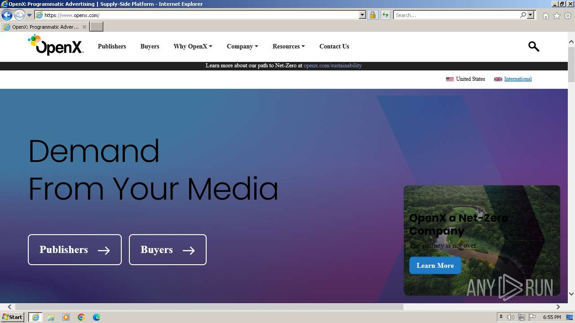Click the browser Search box
The image size is (575, 323).
[x=456, y=15]
